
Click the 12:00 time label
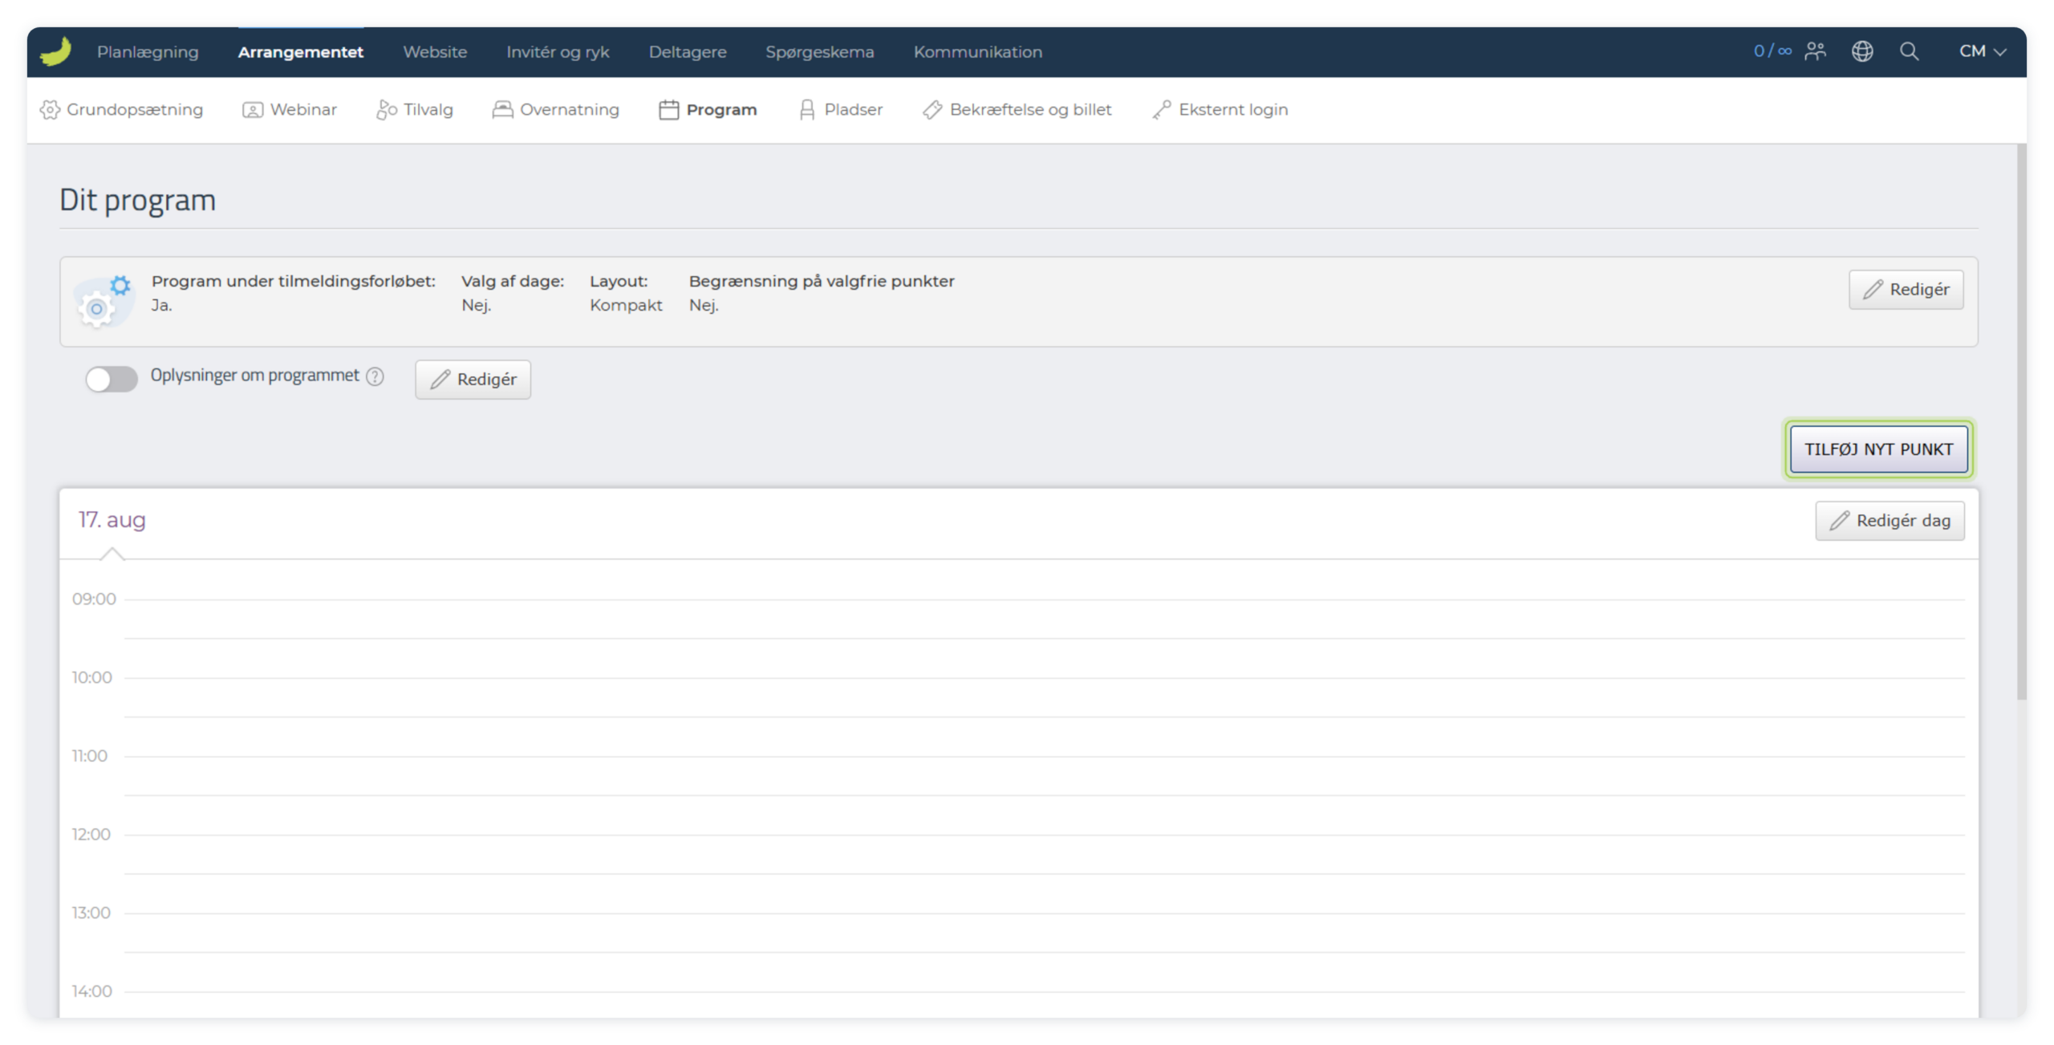91,834
